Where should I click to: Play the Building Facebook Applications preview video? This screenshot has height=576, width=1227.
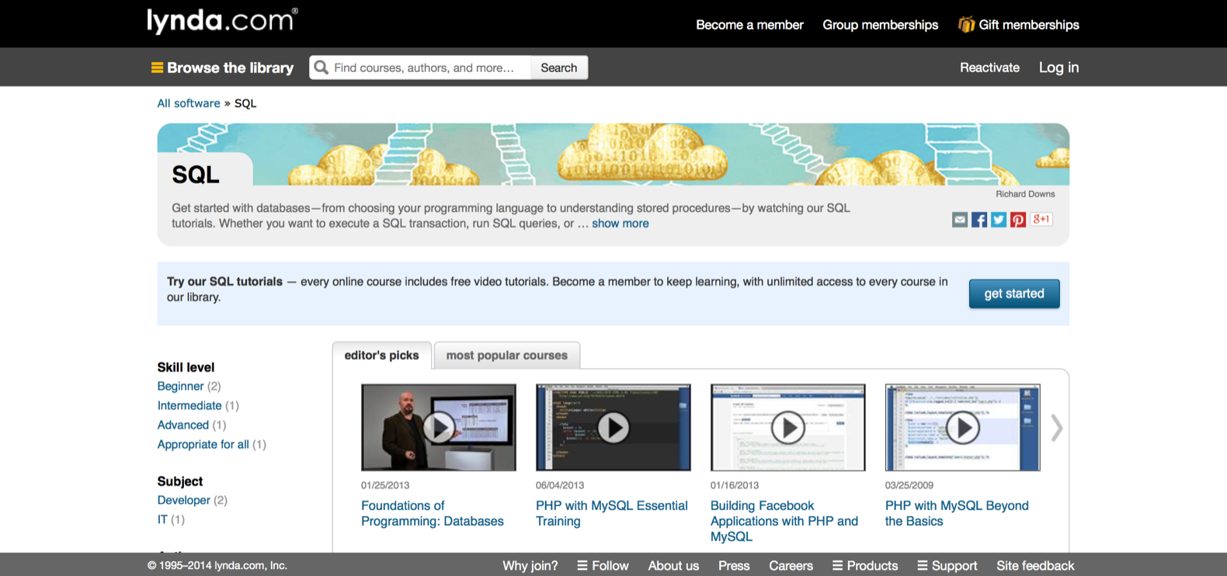point(788,427)
